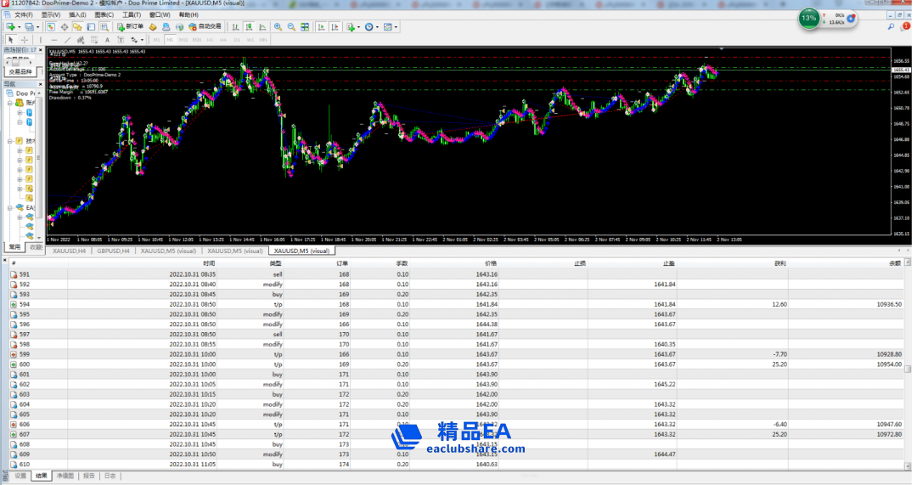This screenshot has height=485, width=917.
Task: Select the arrow cursor tool
Action: pos(11,40)
